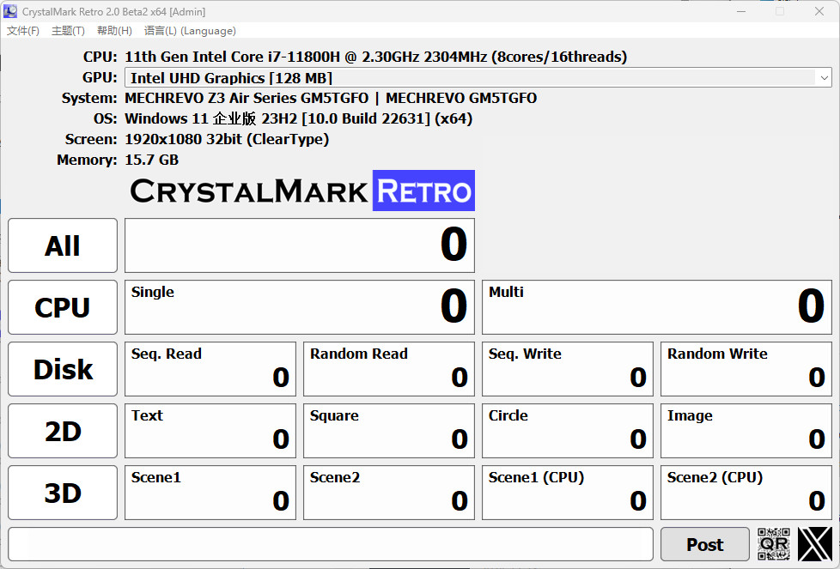Open the 主题(T) menu
Viewport: 840px width, 569px height.
[68, 31]
